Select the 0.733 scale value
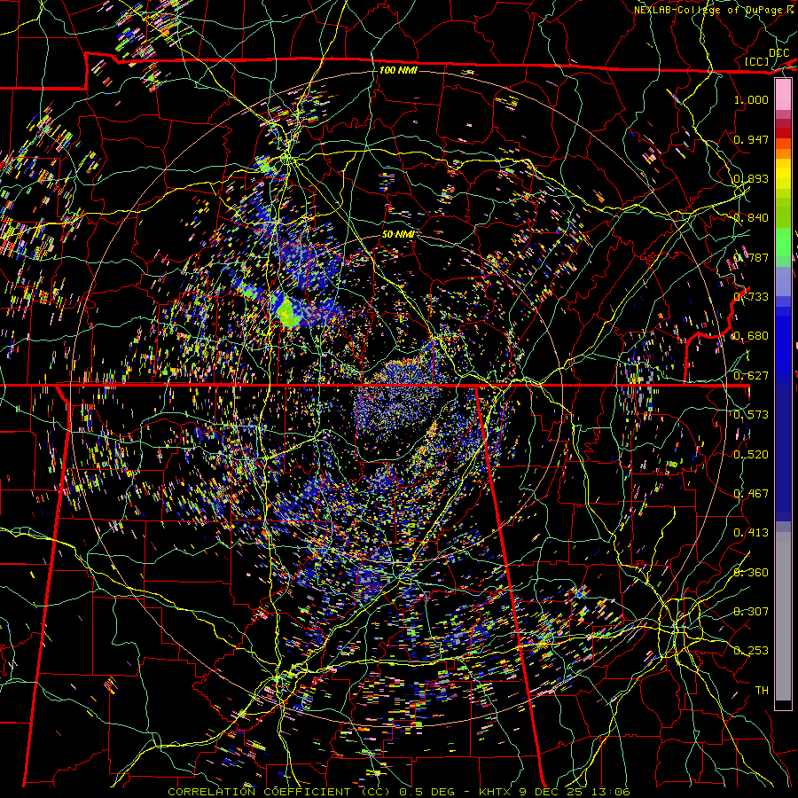The width and height of the screenshot is (798, 798). (751, 296)
